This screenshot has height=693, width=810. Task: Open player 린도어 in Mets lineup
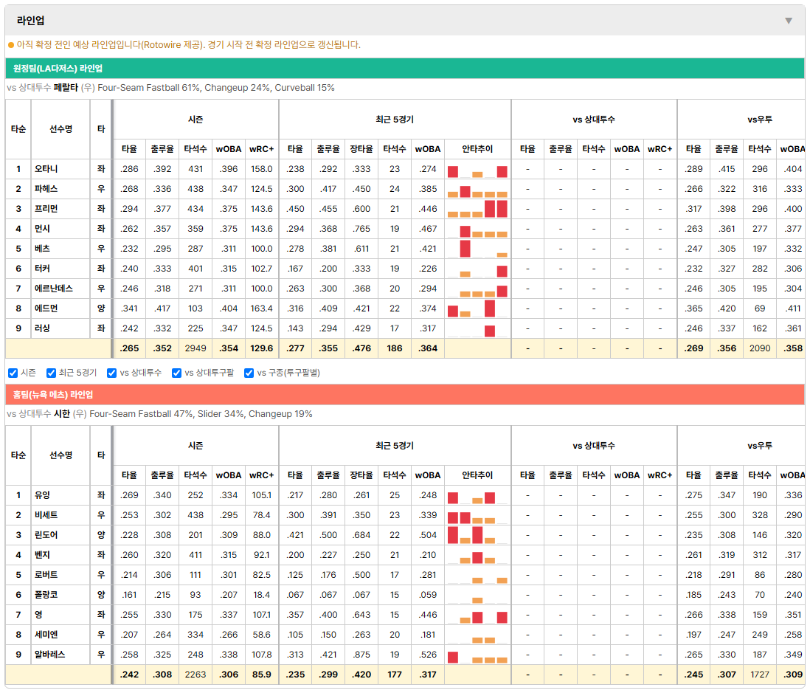pyautogui.click(x=46, y=535)
